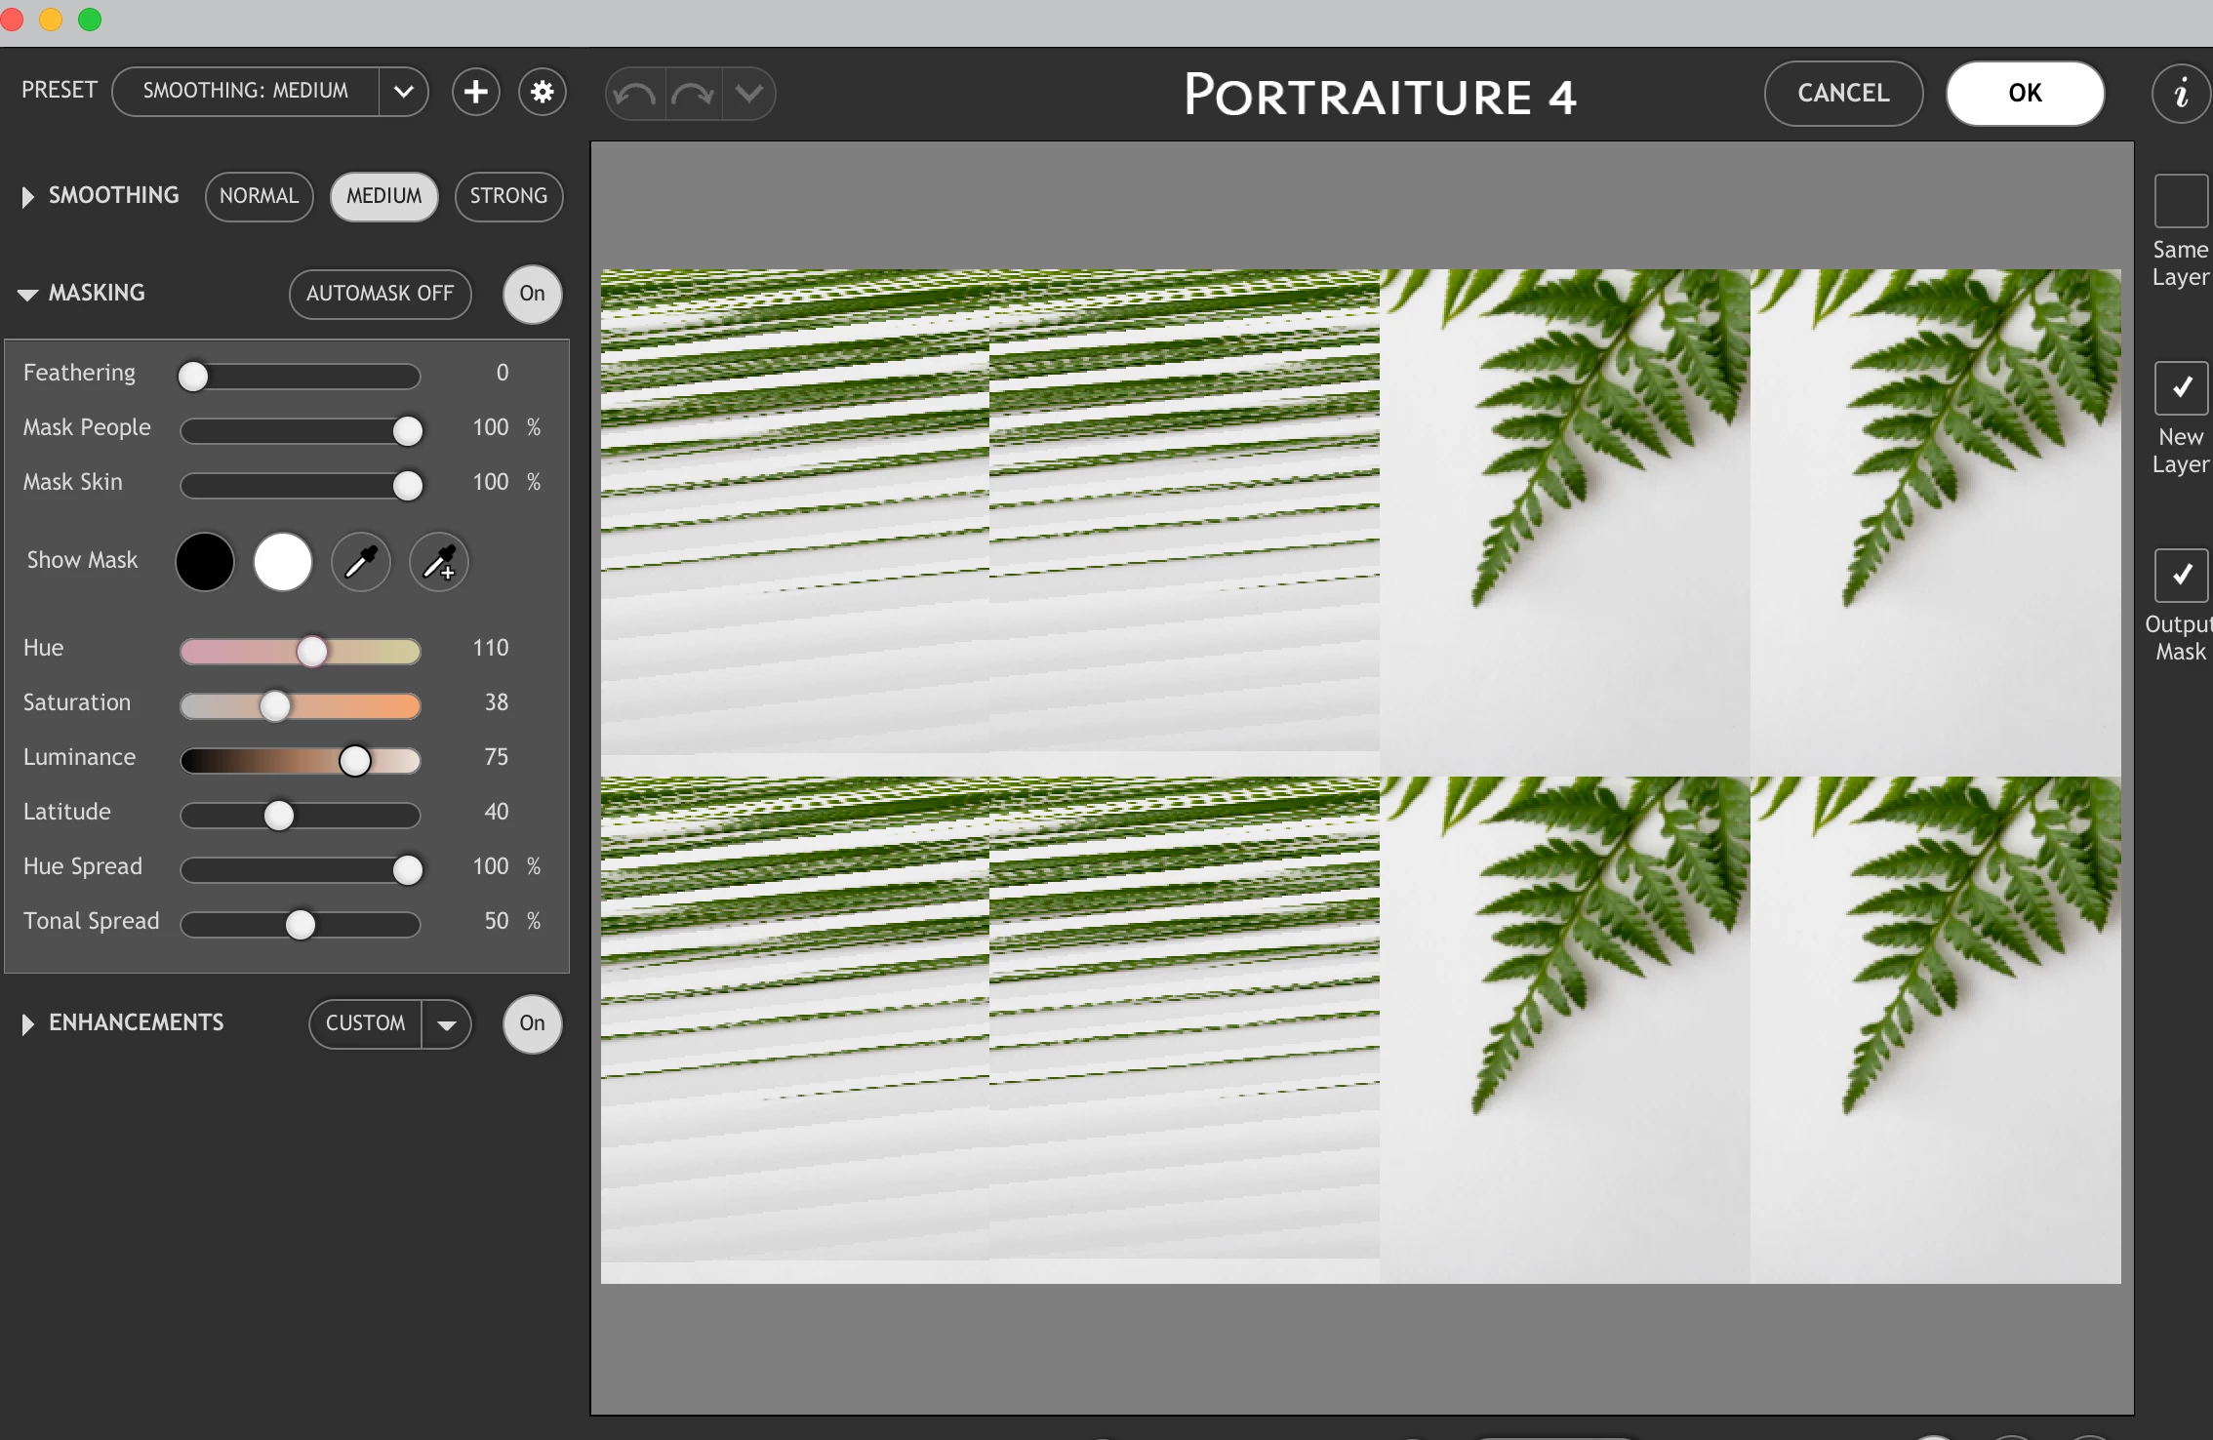Click the undo arrow icon
Screen dimensions: 2213x1440
tap(636, 94)
